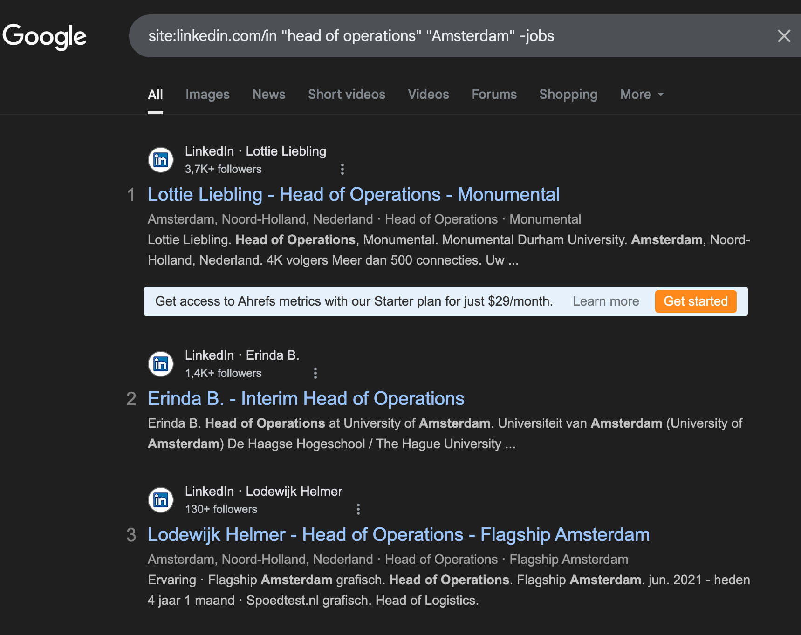Viewport: 801px width, 635px height.
Task: Click the LinkedIn icon beside Lodewijk Helmer
Action: coord(160,499)
